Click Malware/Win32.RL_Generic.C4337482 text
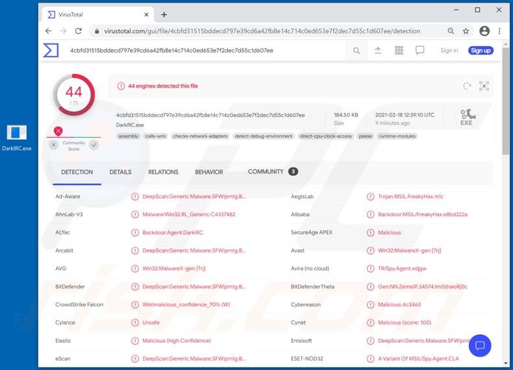513x370 pixels. click(x=189, y=215)
